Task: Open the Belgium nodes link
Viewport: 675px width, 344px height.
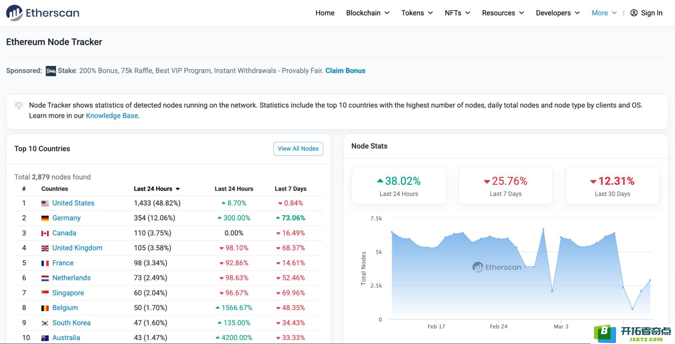Action: point(65,308)
